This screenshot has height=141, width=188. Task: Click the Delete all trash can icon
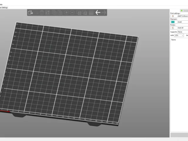42,12
